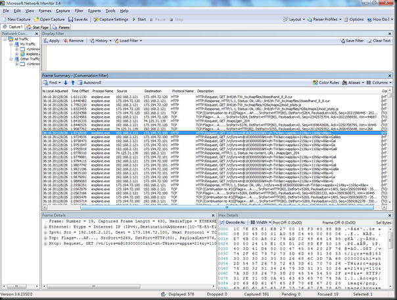Open the Load Filter dropdown

click(128, 41)
